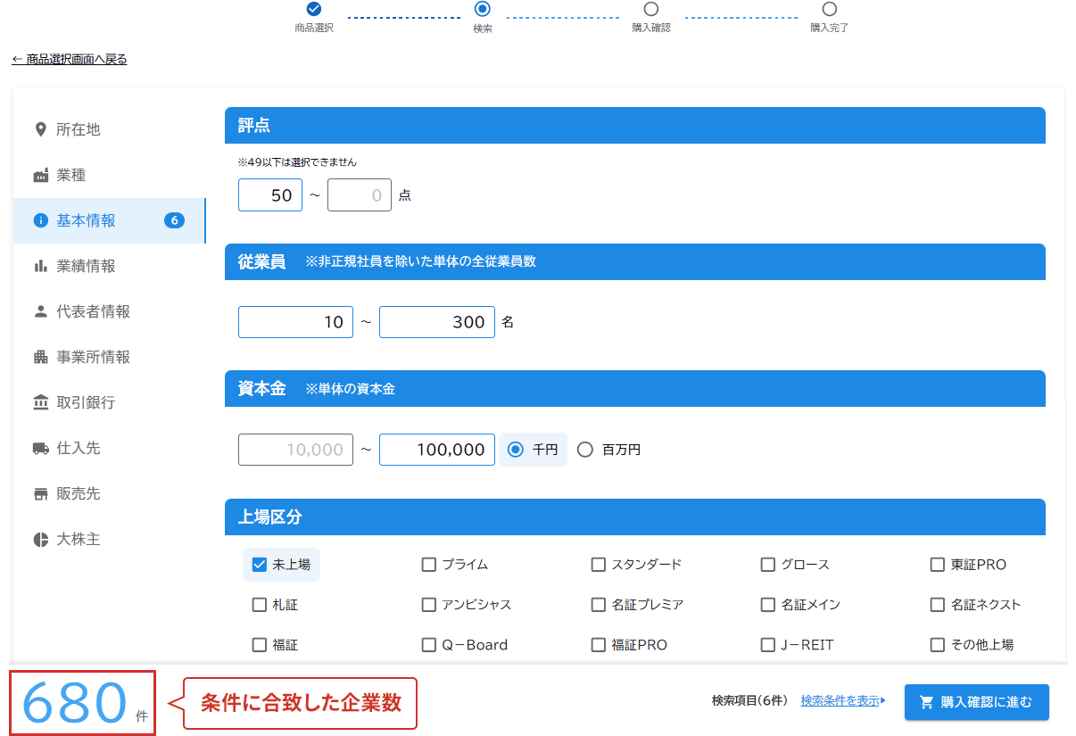The height and width of the screenshot is (736, 1076).
Task: Click the bank icon for 取引銀行
Action: click(x=40, y=403)
